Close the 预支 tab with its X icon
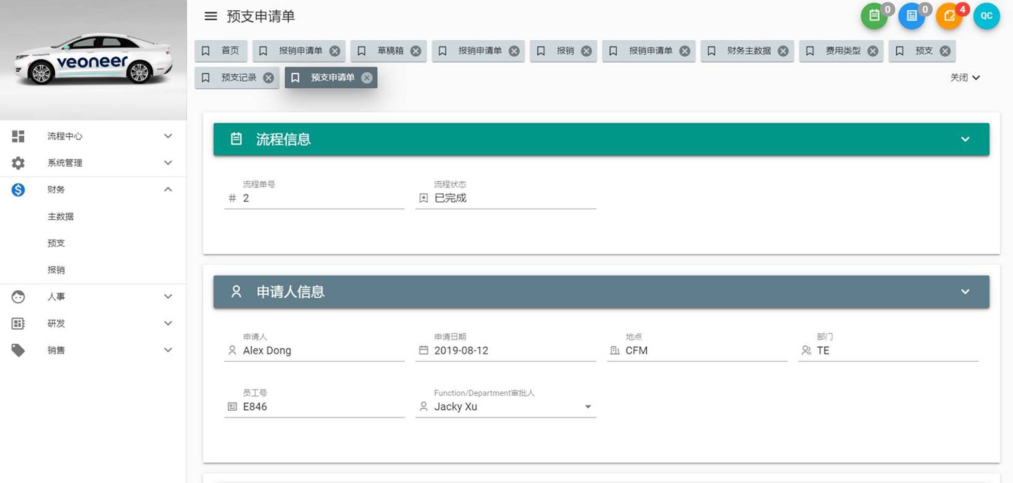Image resolution: width=1013 pixels, height=483 pixels. coord(945,51)
